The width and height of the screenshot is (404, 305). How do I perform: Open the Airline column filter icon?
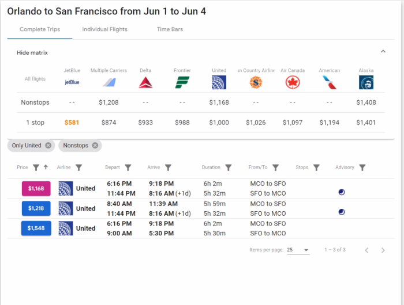tap(79, 167)
